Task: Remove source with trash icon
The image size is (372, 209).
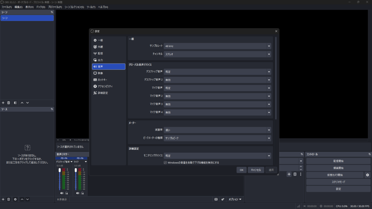Action: coord(9,199)
